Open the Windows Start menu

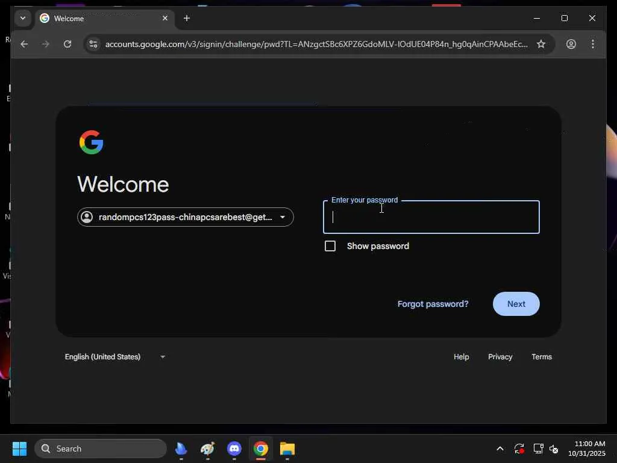(x=19, y=449)
